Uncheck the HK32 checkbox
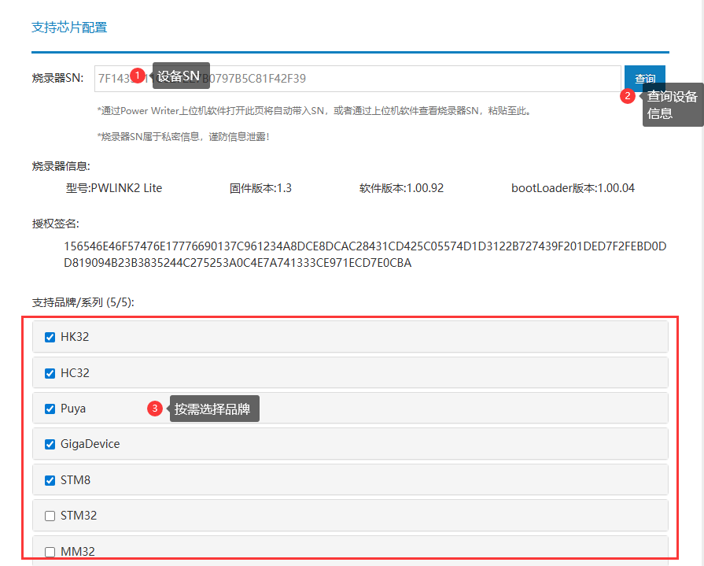The height and width of the screenshot is (566, 704). 50,337
